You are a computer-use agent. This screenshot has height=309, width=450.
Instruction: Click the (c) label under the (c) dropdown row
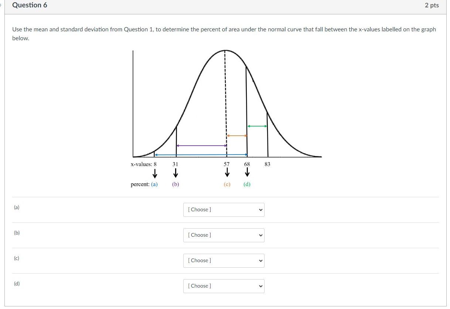(x=16, y=258)
